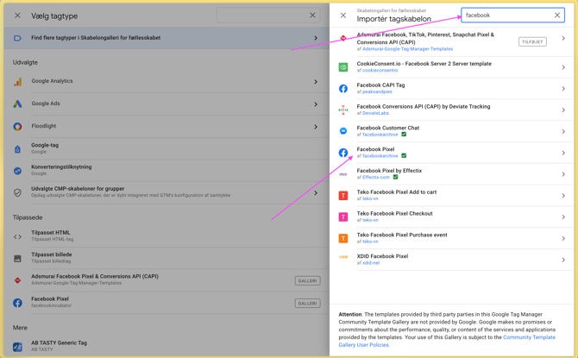Open the Facebook Conversions API template chevron
This screenshot has height=358, width=578.
tap(563, 110)
